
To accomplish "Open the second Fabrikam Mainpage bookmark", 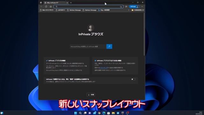I will (x=90, y=10).
